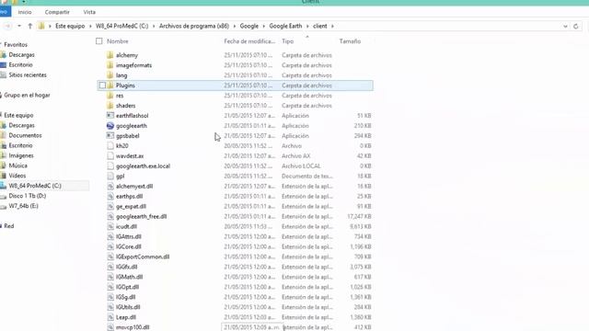
Task: Select the IGUtils.dll file name
Action: (128, 307)
